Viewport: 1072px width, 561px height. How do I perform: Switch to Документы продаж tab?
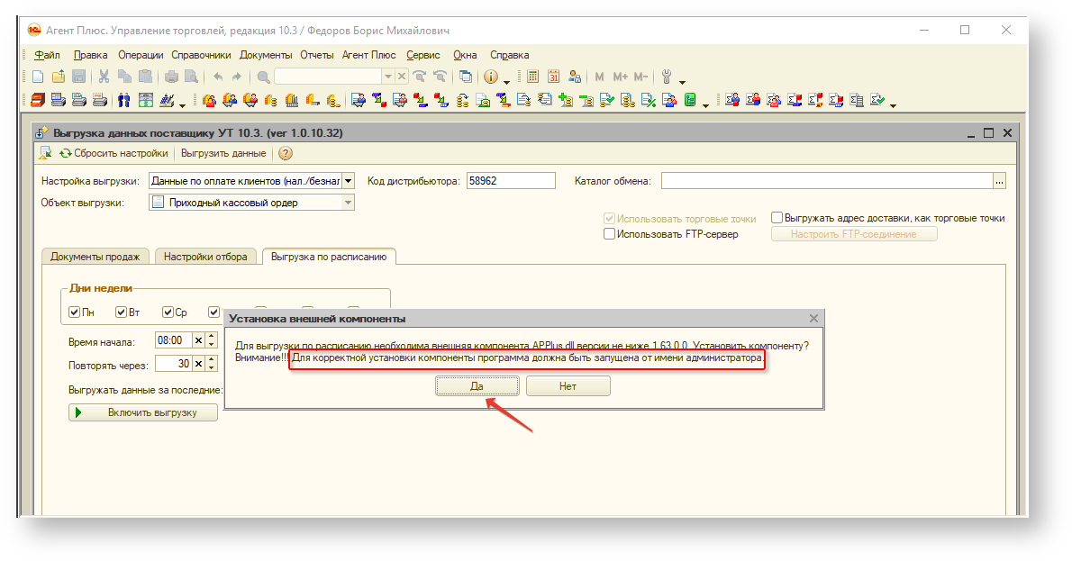95,257
